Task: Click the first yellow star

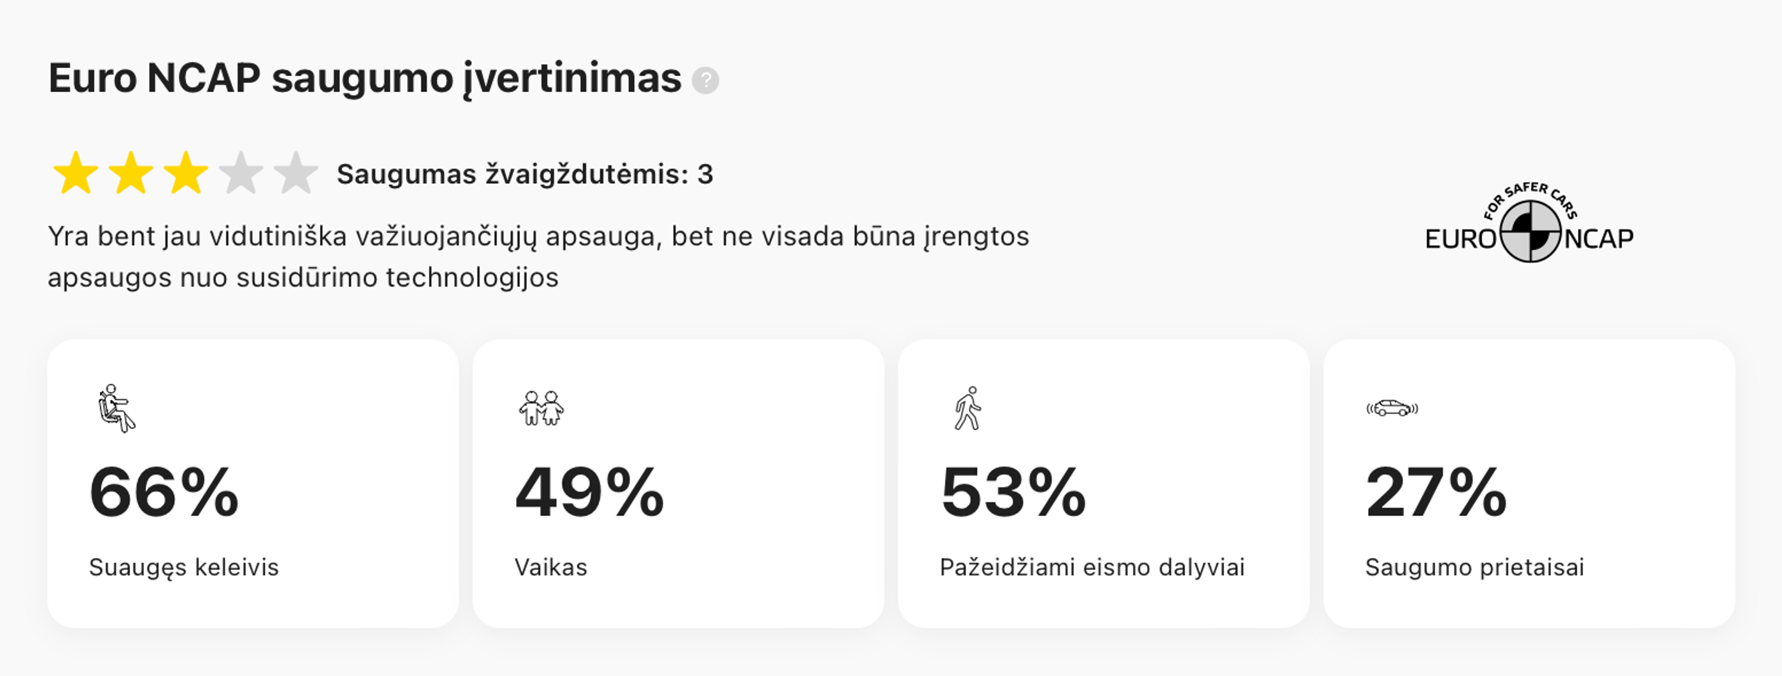Action: pos(75,173)
